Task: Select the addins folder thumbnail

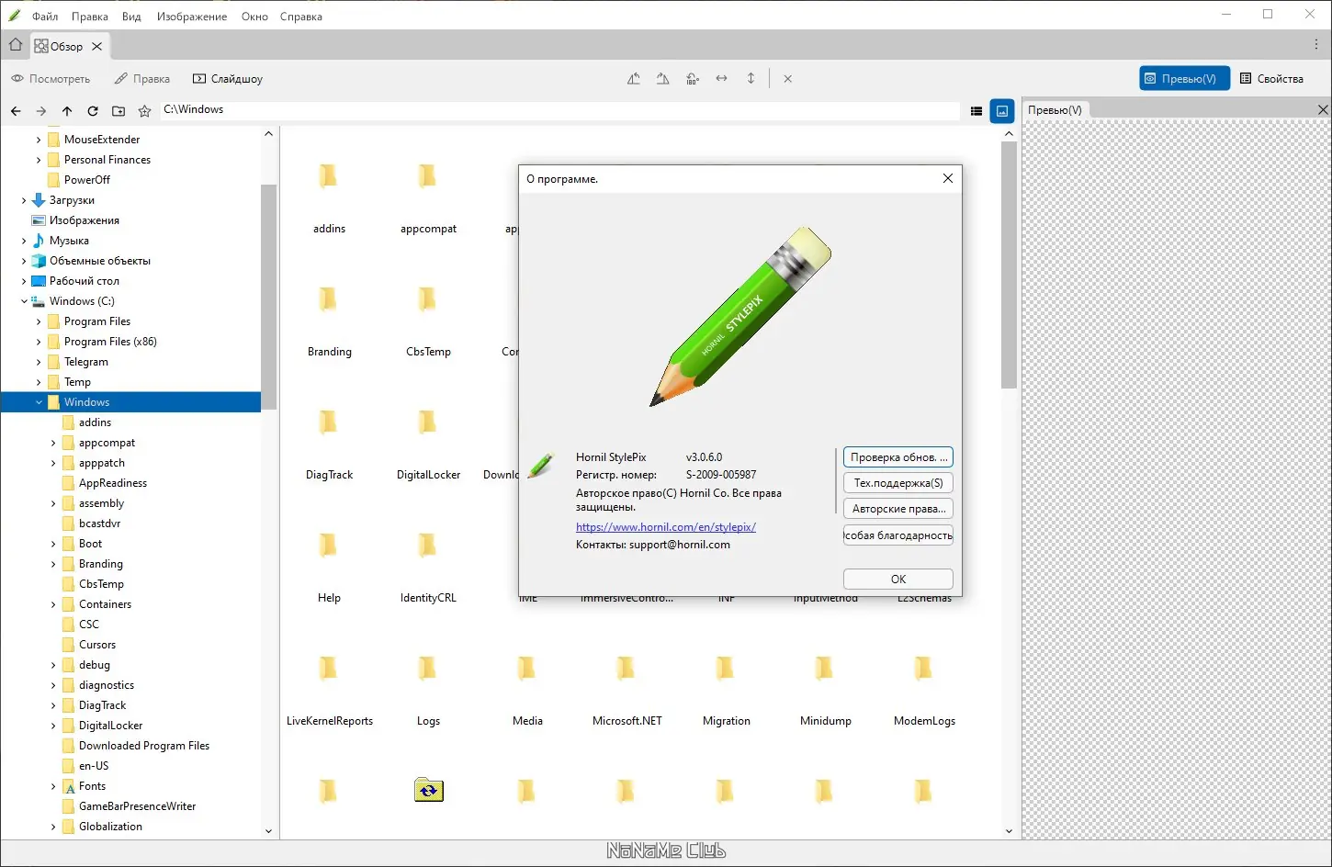Action: (x=329, y=197)
